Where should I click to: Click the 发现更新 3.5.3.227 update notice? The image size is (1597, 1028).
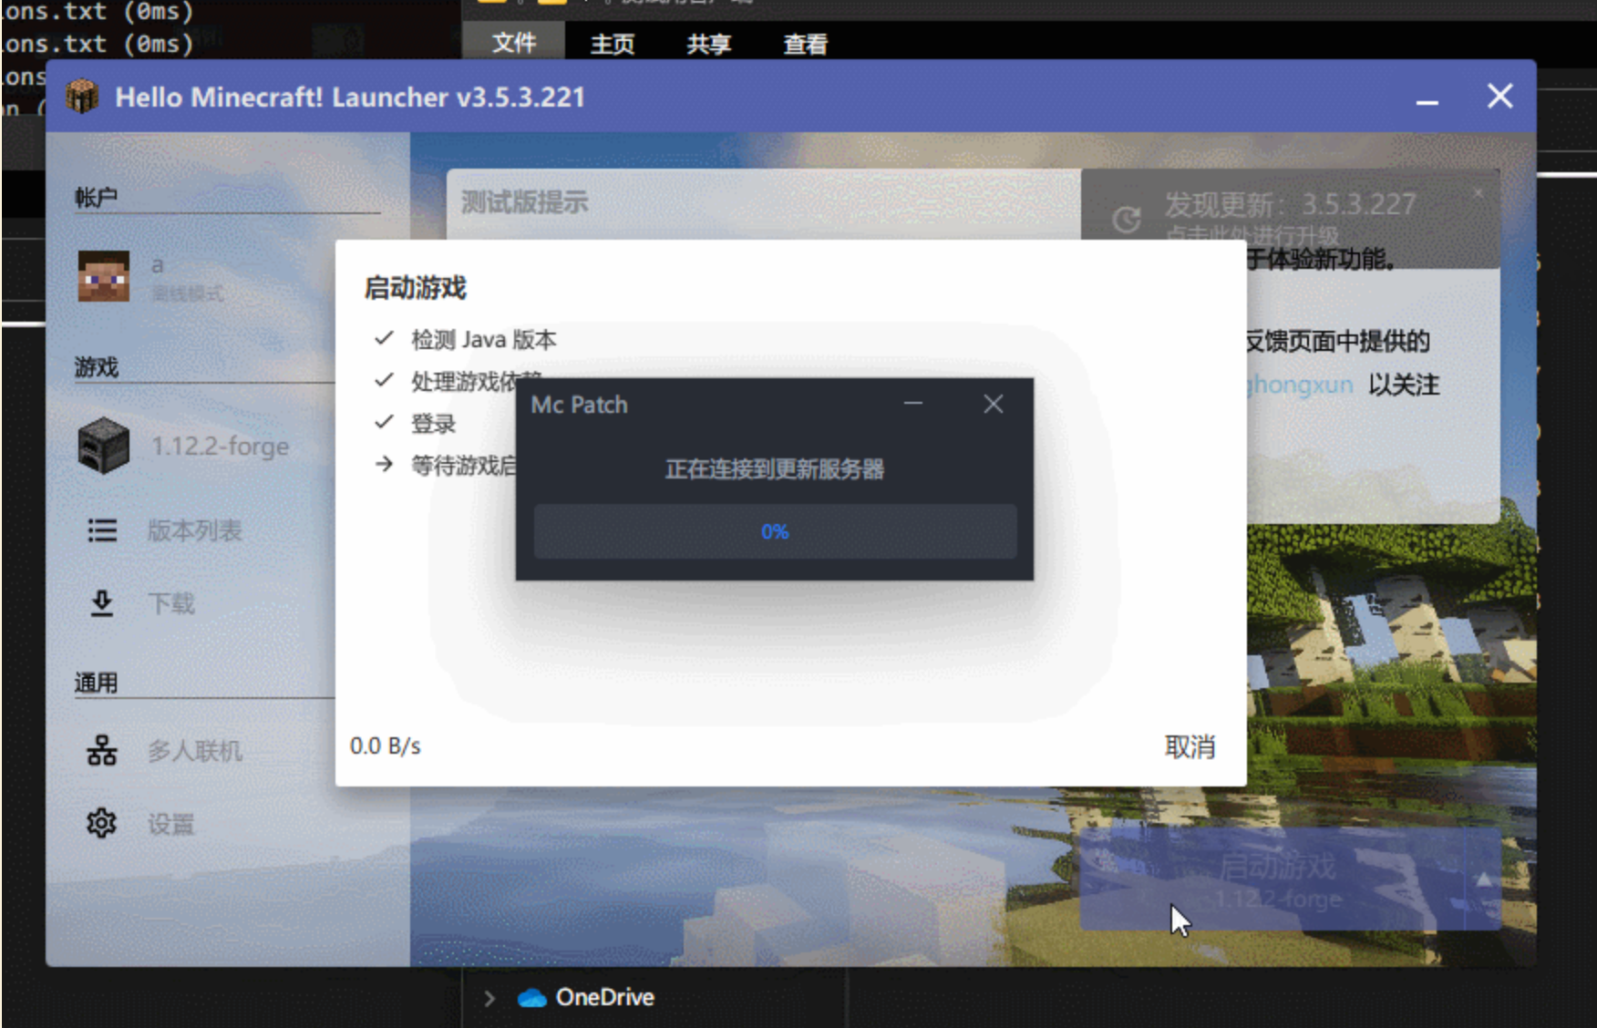1290,219
